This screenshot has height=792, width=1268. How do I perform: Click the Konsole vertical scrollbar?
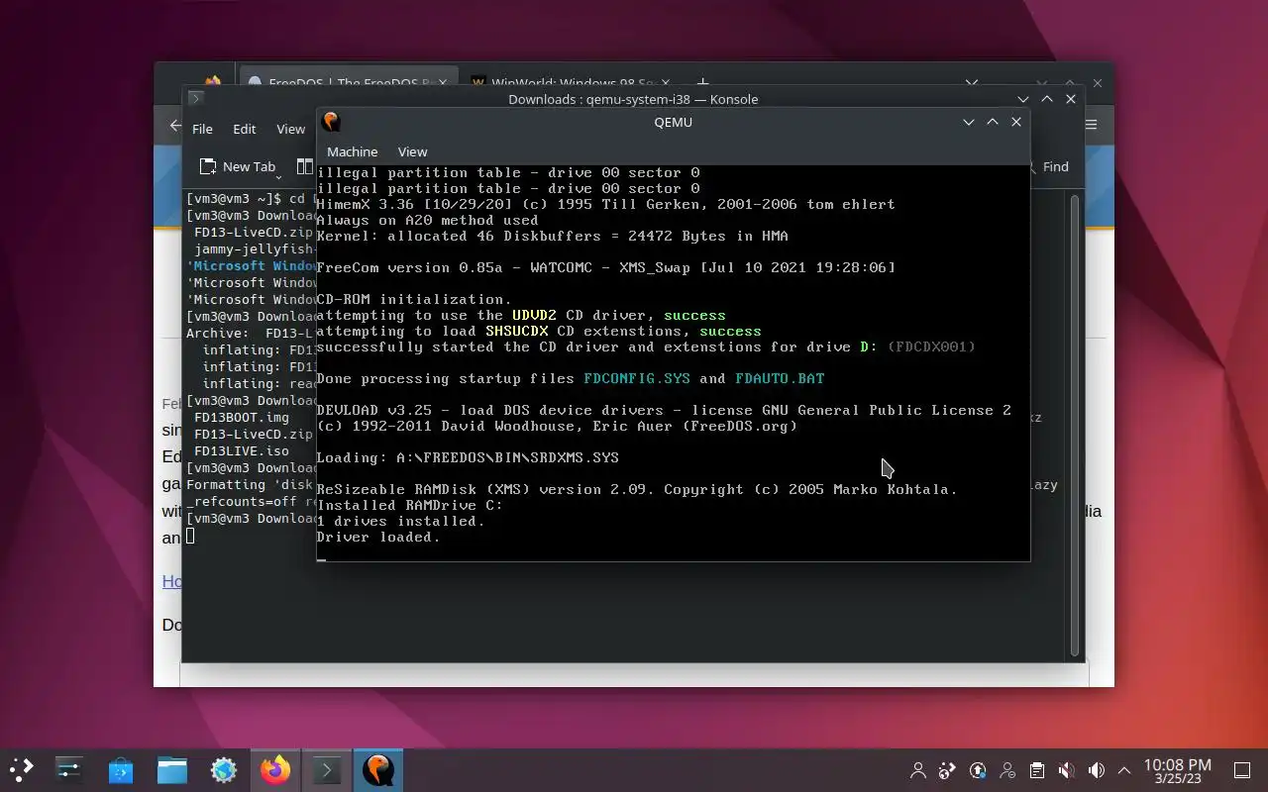pos(1075,426)
